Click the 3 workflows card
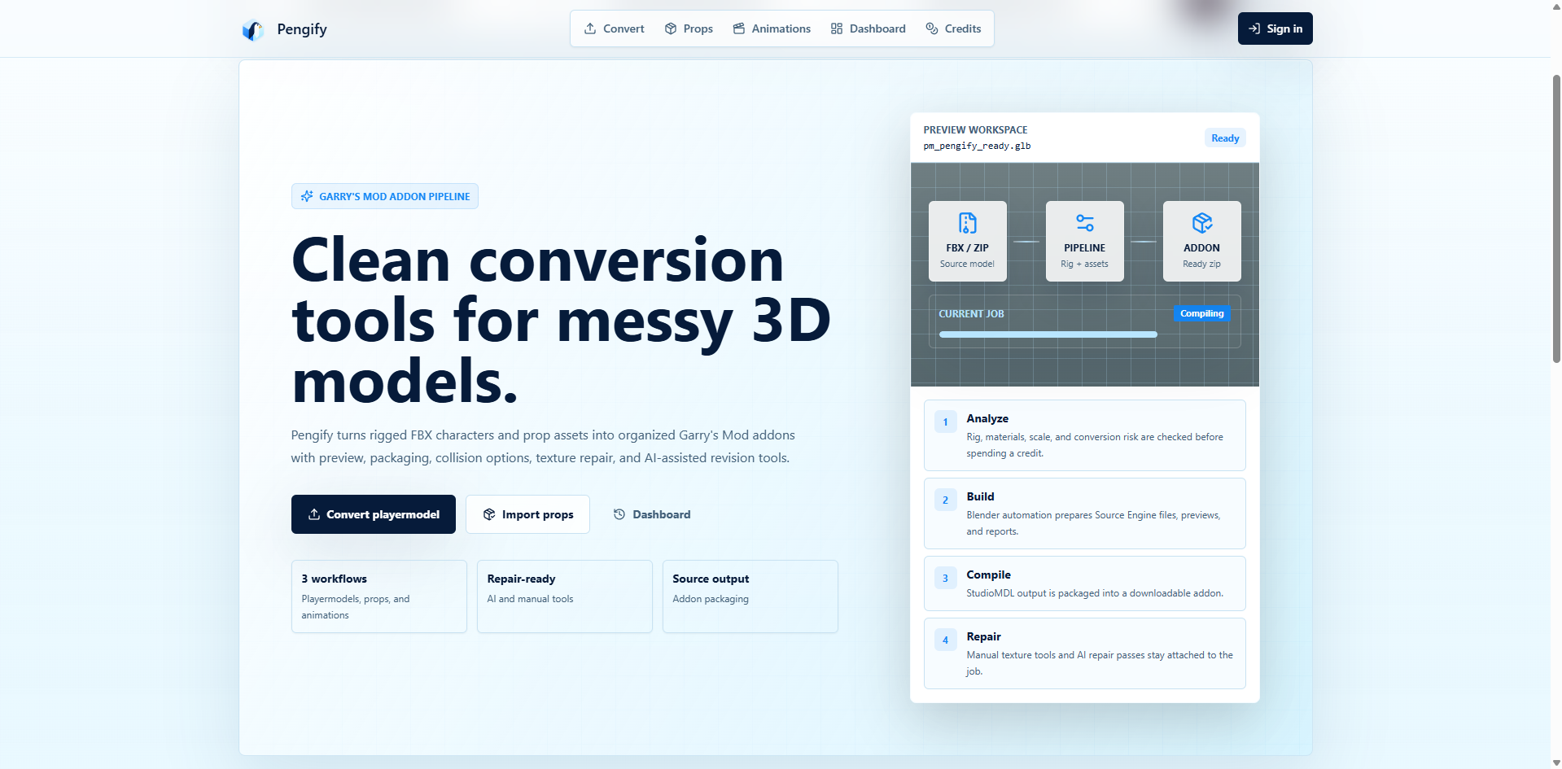 click(379, 596)
